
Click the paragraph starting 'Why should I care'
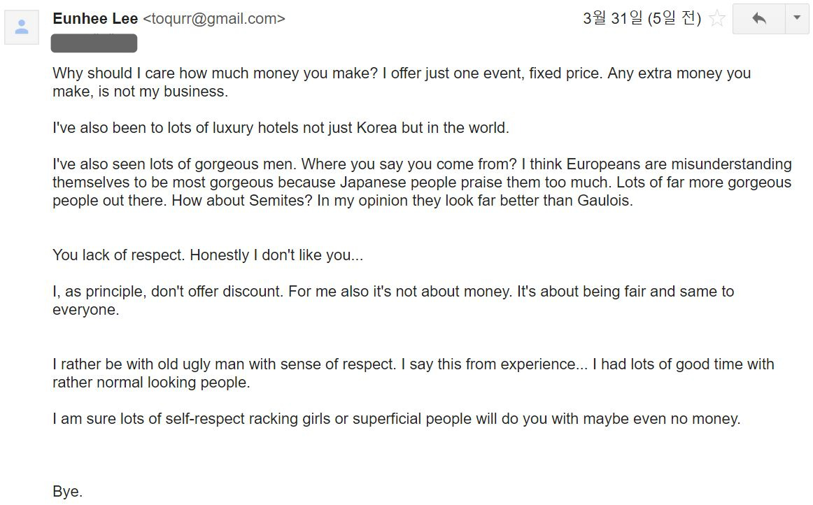coord(402,82)
